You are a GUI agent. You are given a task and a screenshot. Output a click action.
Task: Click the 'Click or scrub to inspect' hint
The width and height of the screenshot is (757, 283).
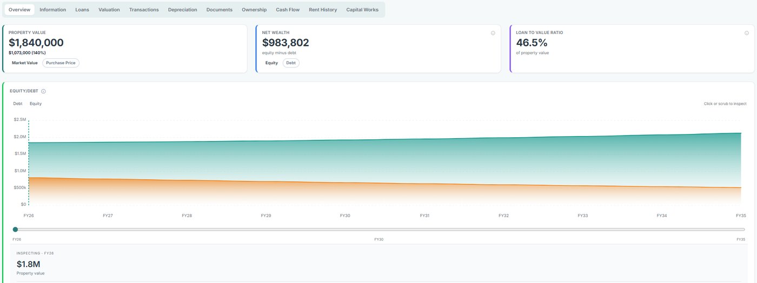[x=725, y=104]
